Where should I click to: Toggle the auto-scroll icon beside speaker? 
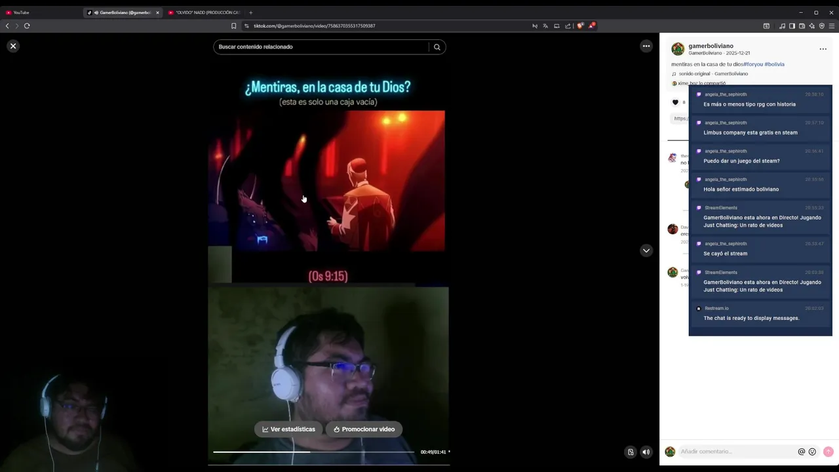click(631, 452)
